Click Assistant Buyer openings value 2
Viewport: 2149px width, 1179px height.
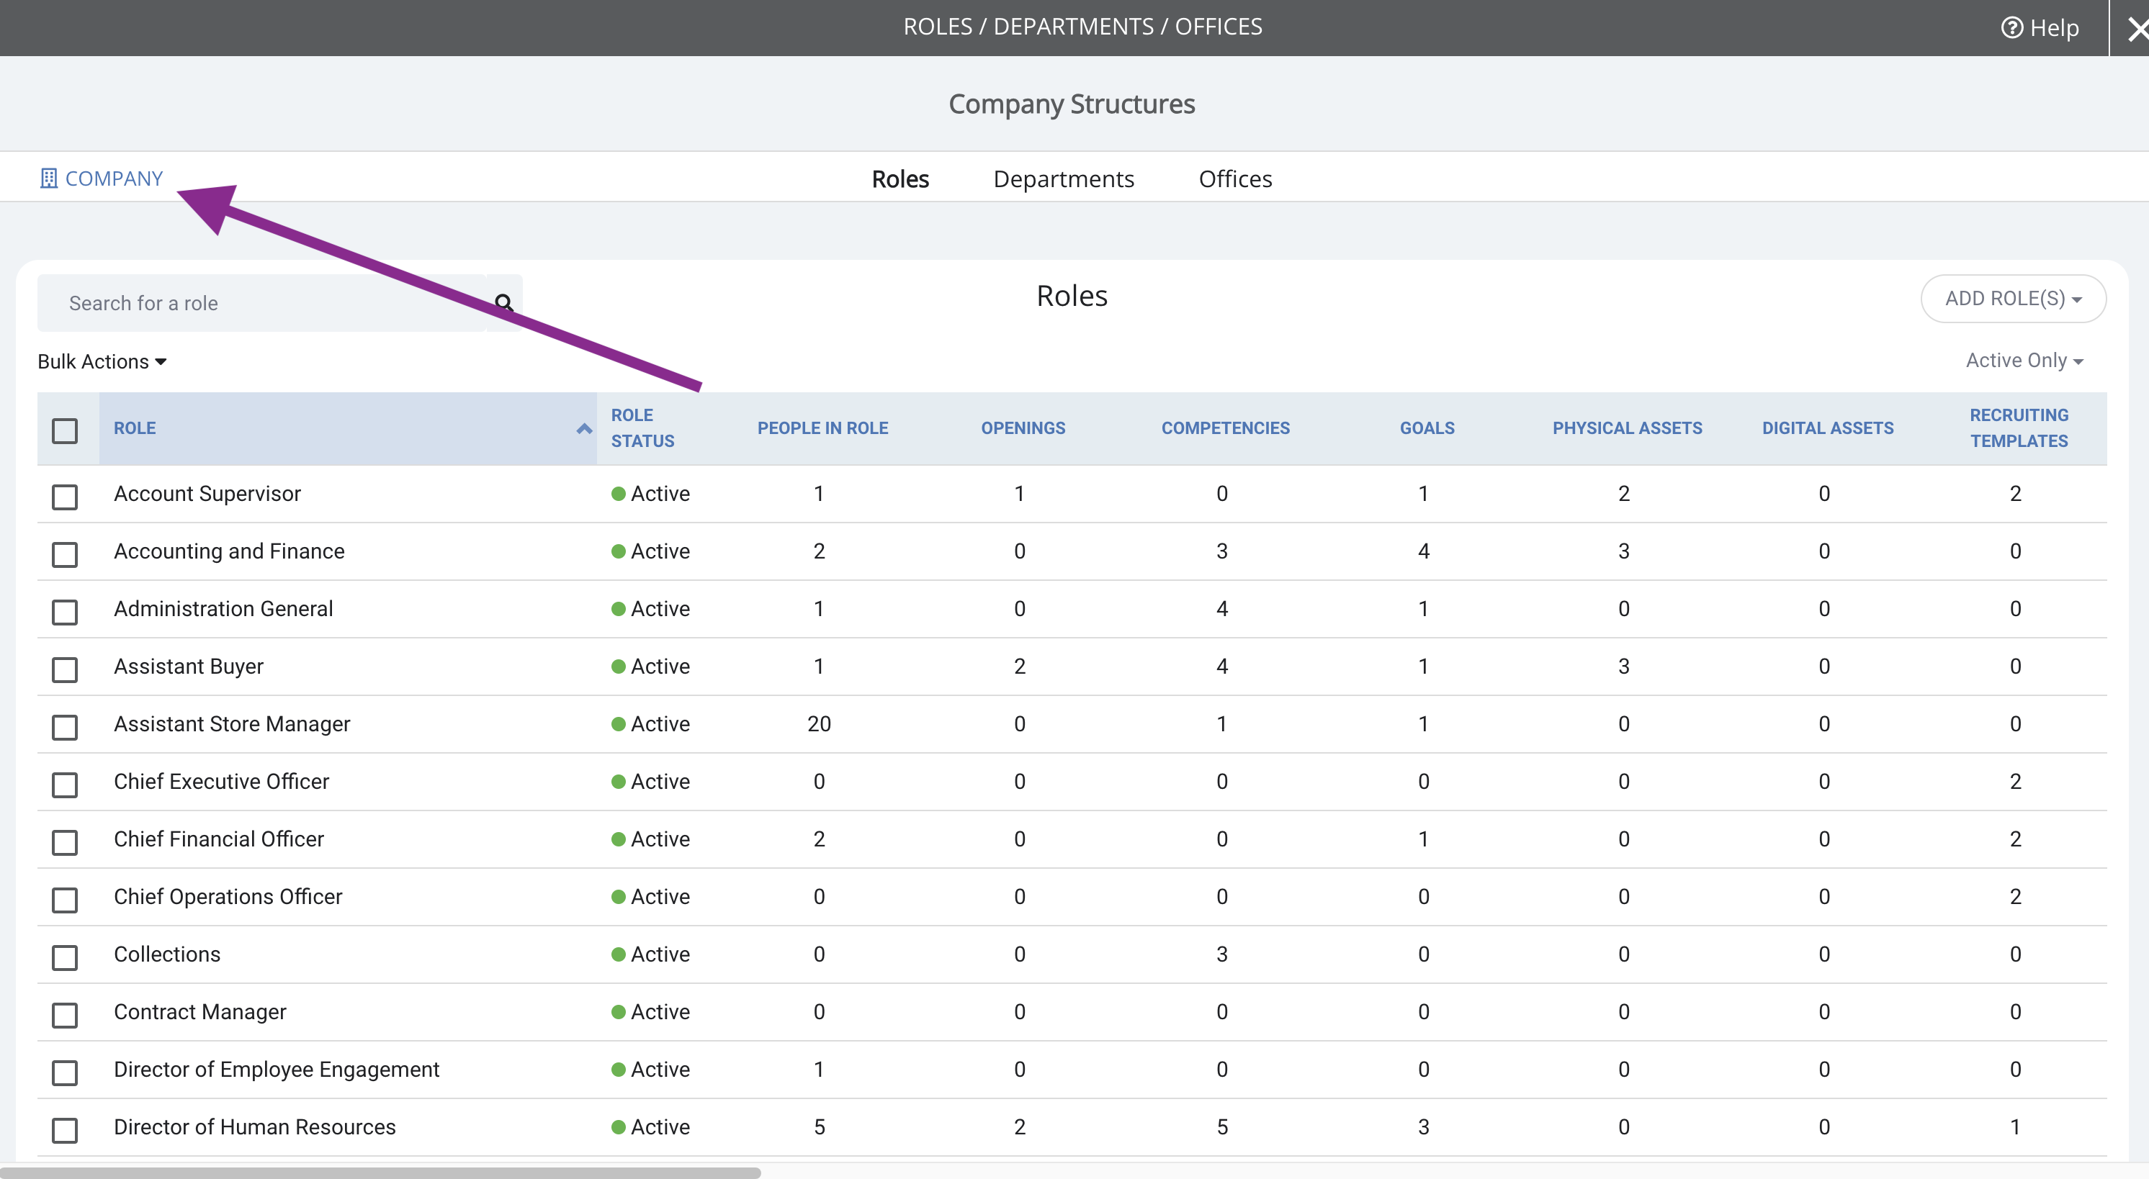(1020, 667)
